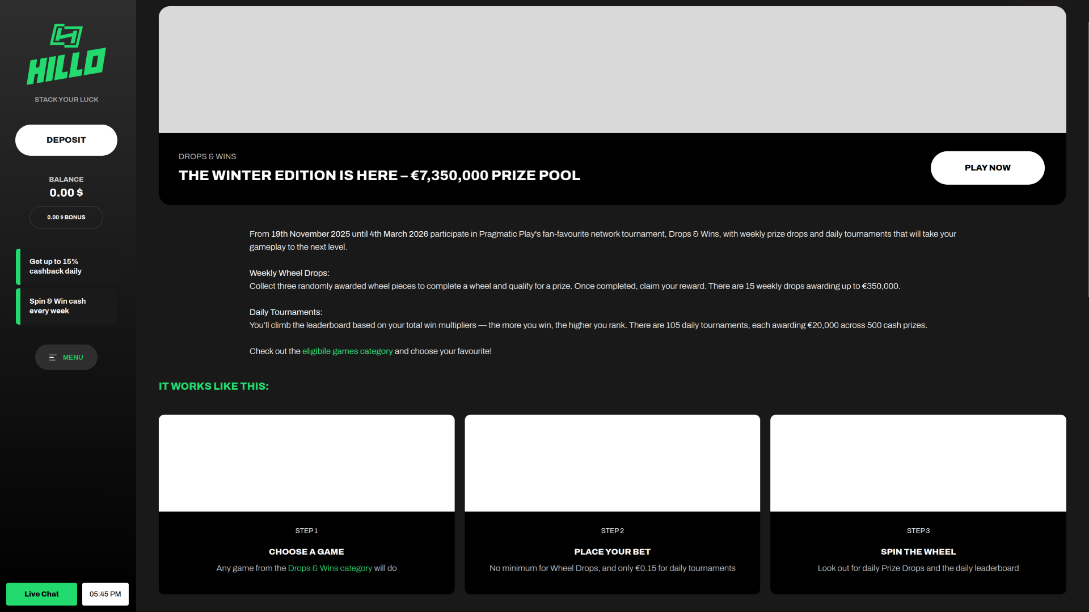Click the Step 1 card image

pos(306,463)
